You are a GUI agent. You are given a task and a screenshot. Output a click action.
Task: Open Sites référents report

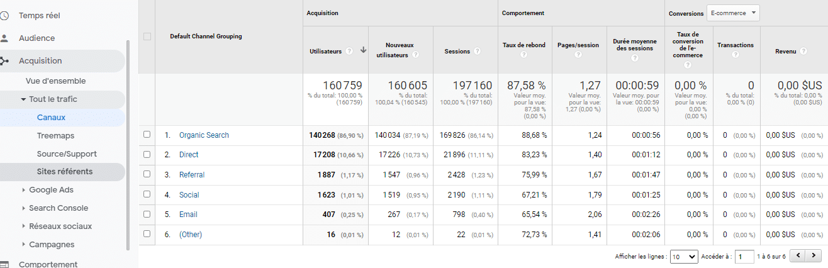click(65, 172)
